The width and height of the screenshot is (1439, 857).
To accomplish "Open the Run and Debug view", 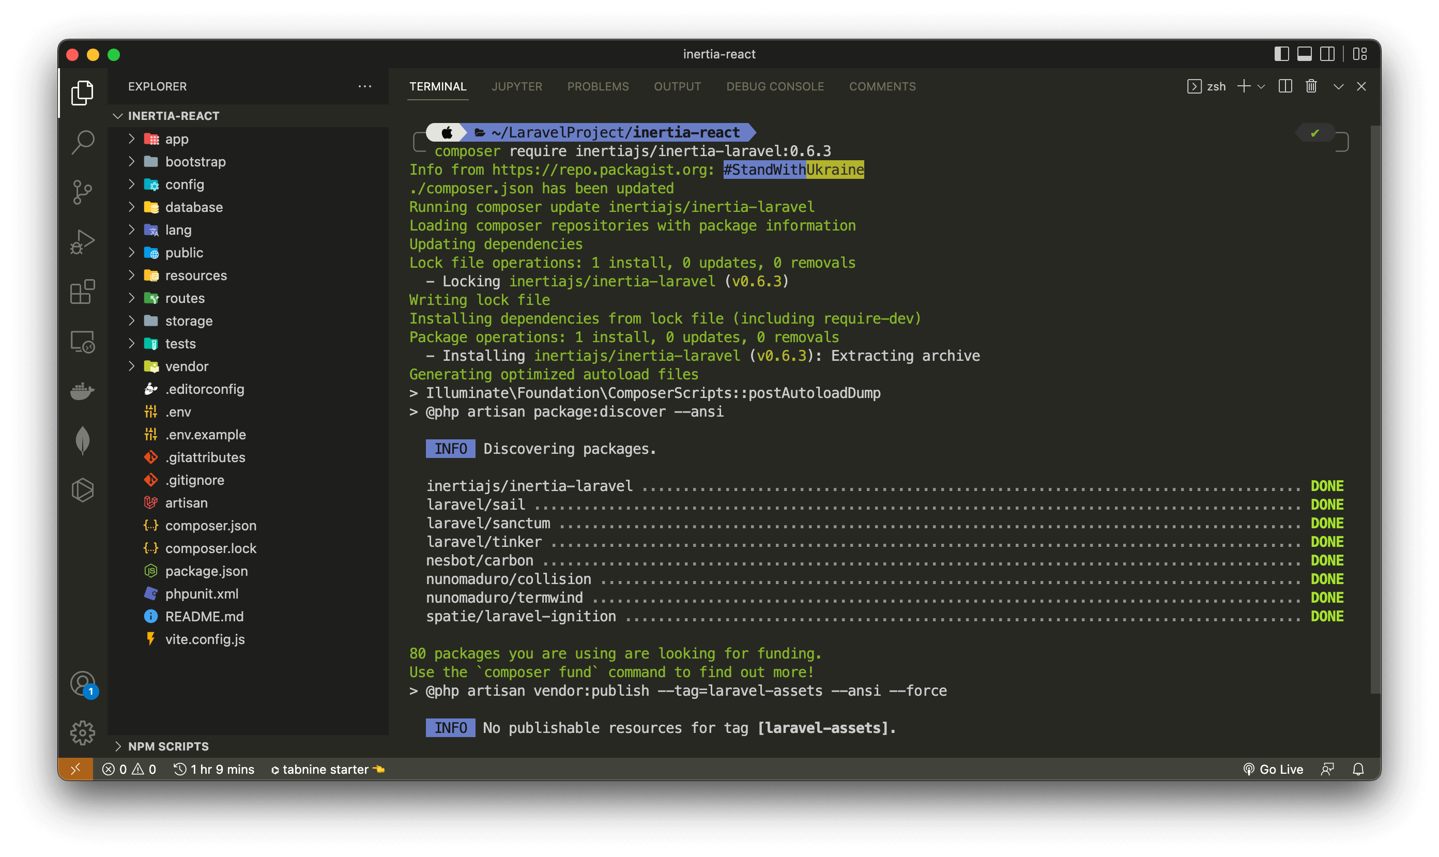I will pos(83,241).
